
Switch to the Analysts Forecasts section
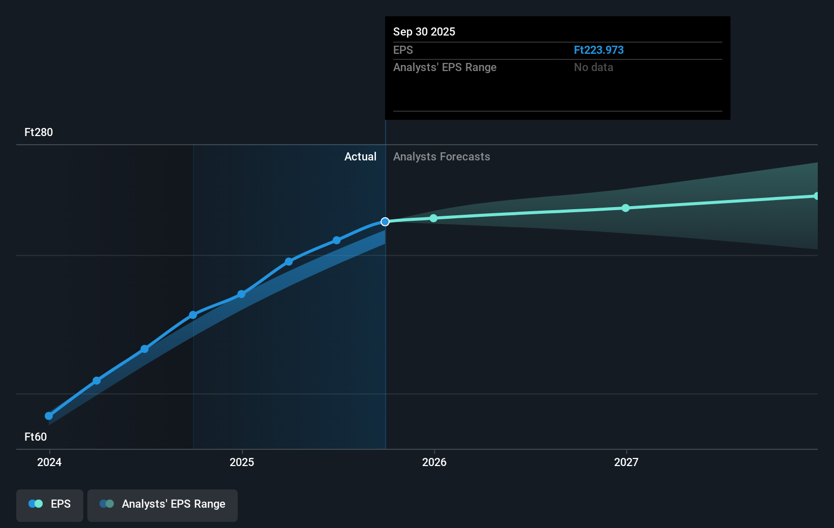[x=441, y=157]
